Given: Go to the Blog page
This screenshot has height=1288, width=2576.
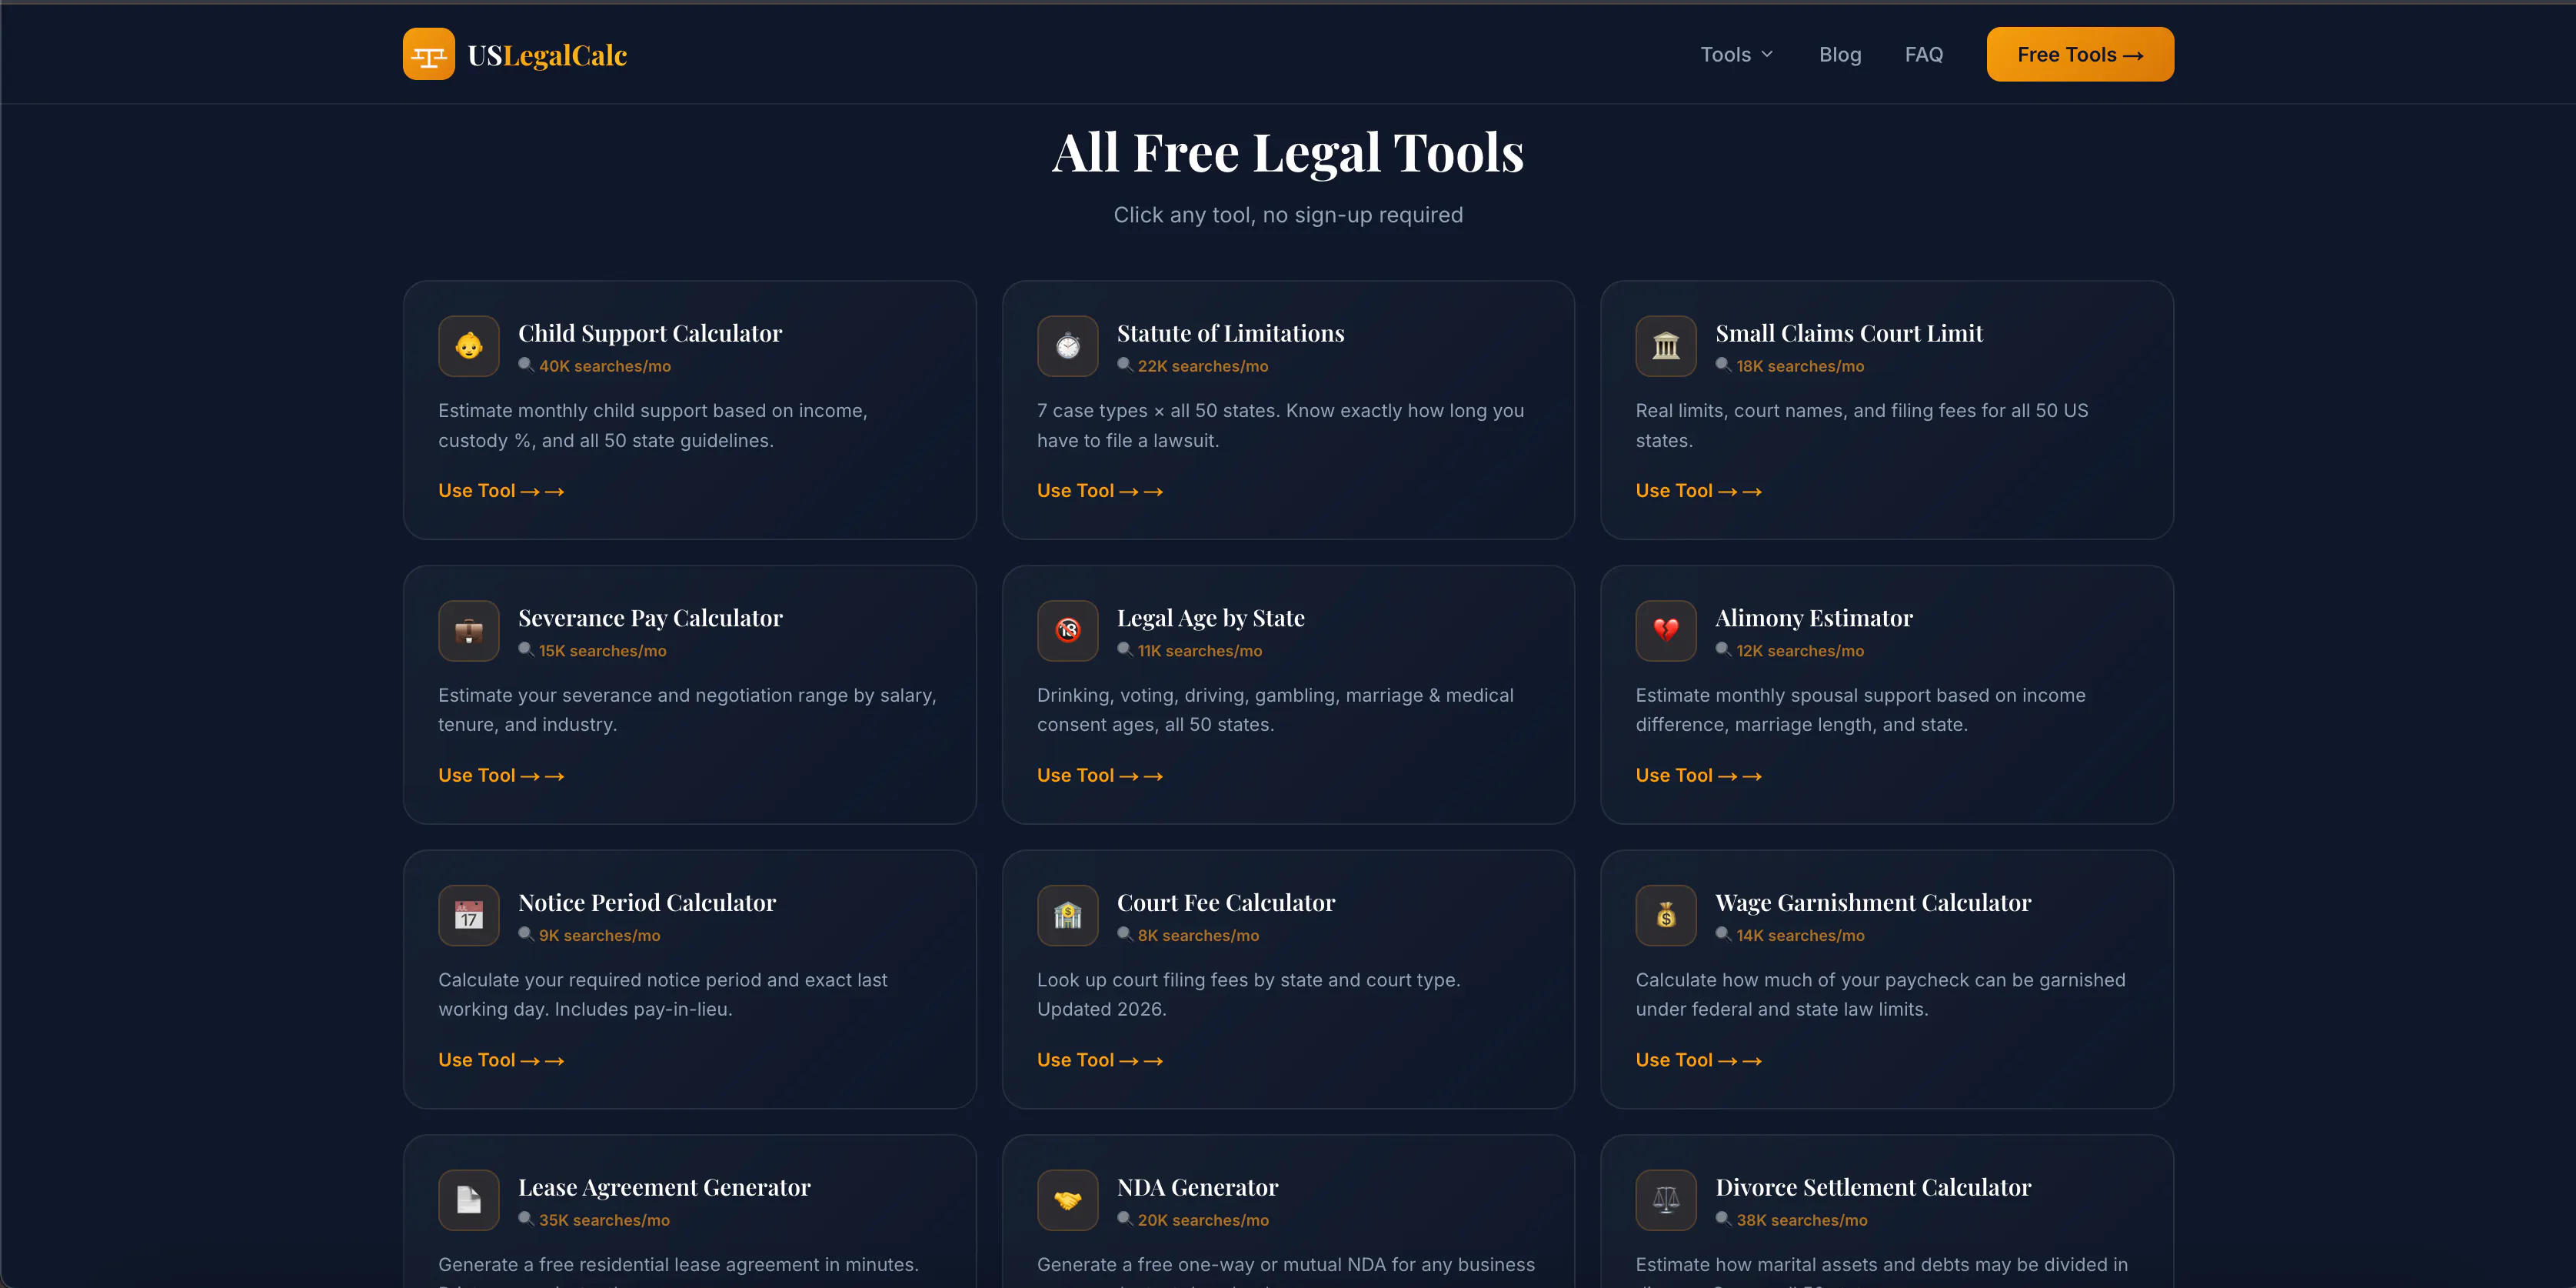Looking at the screenshot, I should [1840, 55].
